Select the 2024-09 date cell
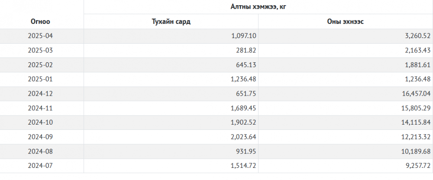This screenshot has width=433, height=180. tap(40, 137)
